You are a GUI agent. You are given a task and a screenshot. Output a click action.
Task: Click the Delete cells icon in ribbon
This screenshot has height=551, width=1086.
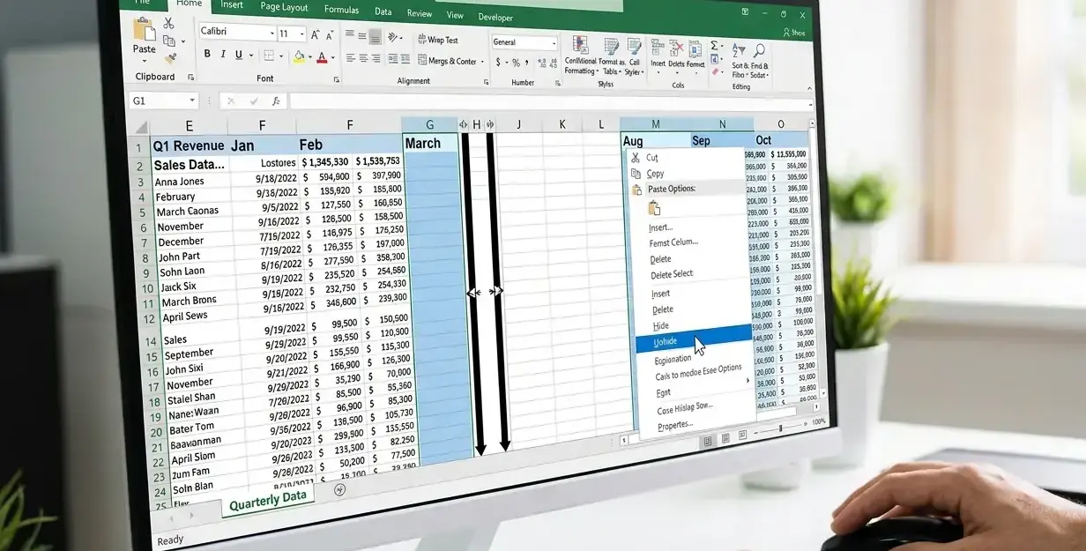click(x=677, y=47)
